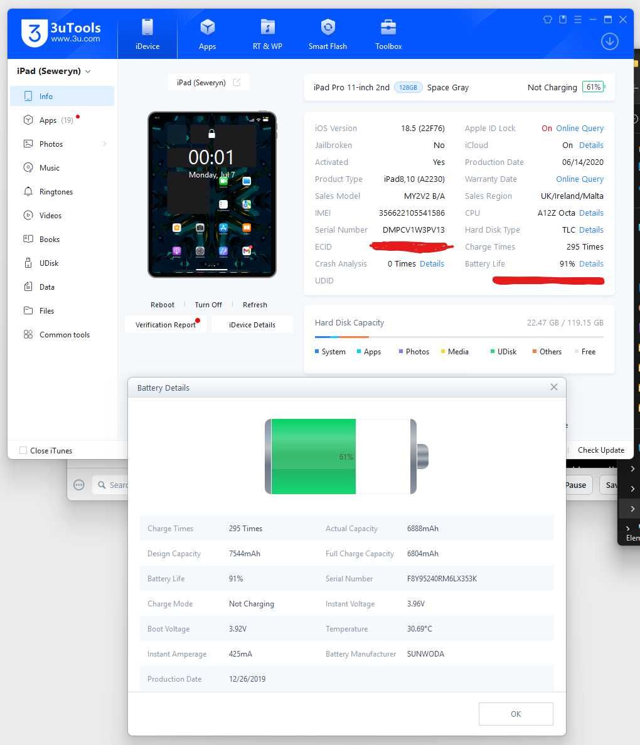The width and height of the screenshot is (640, 745).
Task: Open Data in the sidebar
Action: point(62,287)
